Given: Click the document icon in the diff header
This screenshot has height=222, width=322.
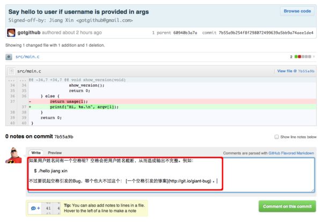Looking at the screenshot, I should [x=11, y=71].
